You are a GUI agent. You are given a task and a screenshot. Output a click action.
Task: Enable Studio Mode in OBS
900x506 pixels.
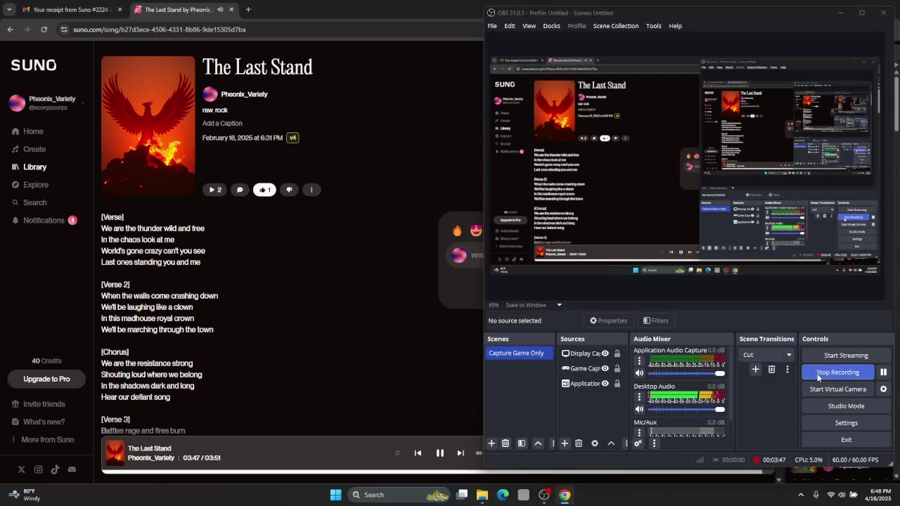pyautogui.click(x=846, y=406)
